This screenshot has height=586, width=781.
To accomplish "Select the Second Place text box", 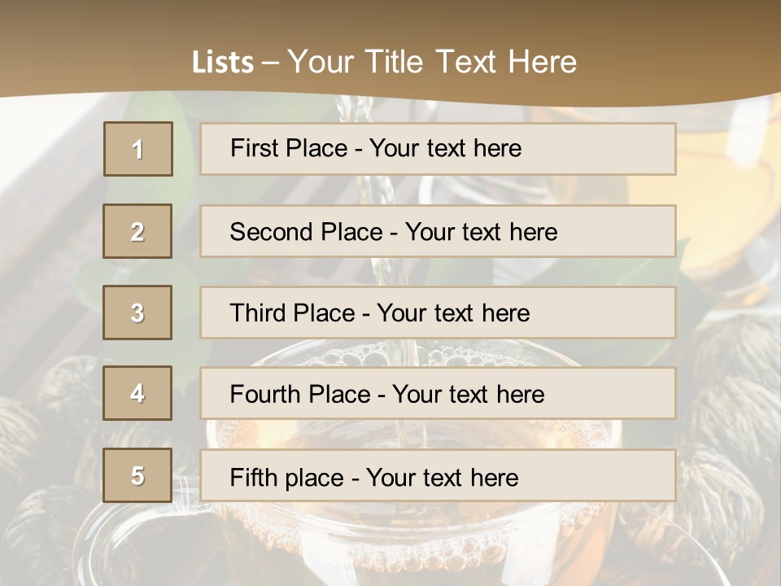I will click(438, 231).
